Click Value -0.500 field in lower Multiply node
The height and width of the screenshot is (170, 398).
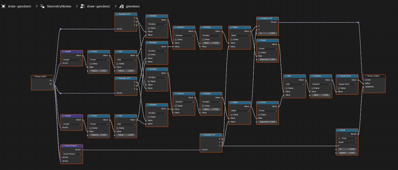click(211, 109)
